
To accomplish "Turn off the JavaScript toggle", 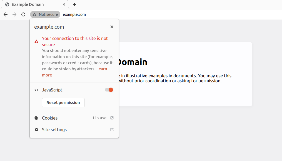I will point(109,90).
